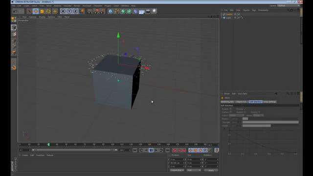Toggle the Z axis lock
Image resolution: width=313 pixels, height=176 pixels.
tap(75, 11)
